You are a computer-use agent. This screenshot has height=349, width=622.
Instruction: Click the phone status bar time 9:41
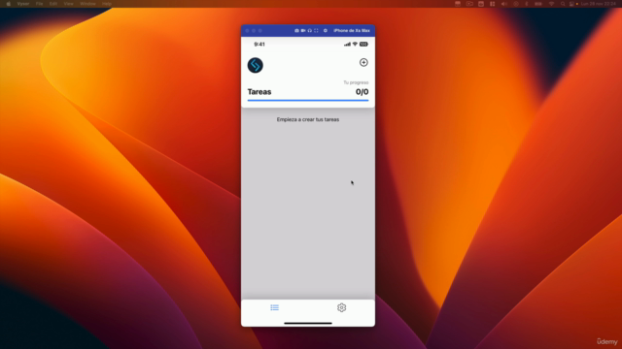click(x=259, y=45)
